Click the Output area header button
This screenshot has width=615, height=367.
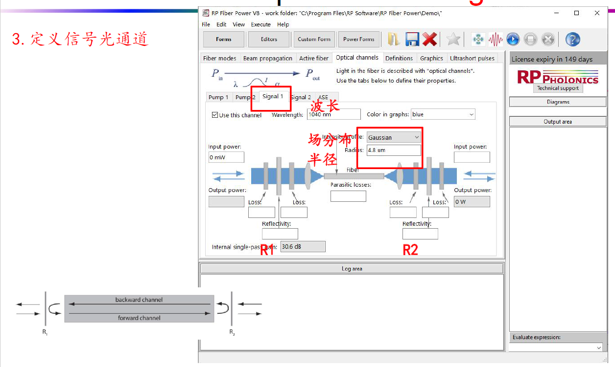click(558, 122)
